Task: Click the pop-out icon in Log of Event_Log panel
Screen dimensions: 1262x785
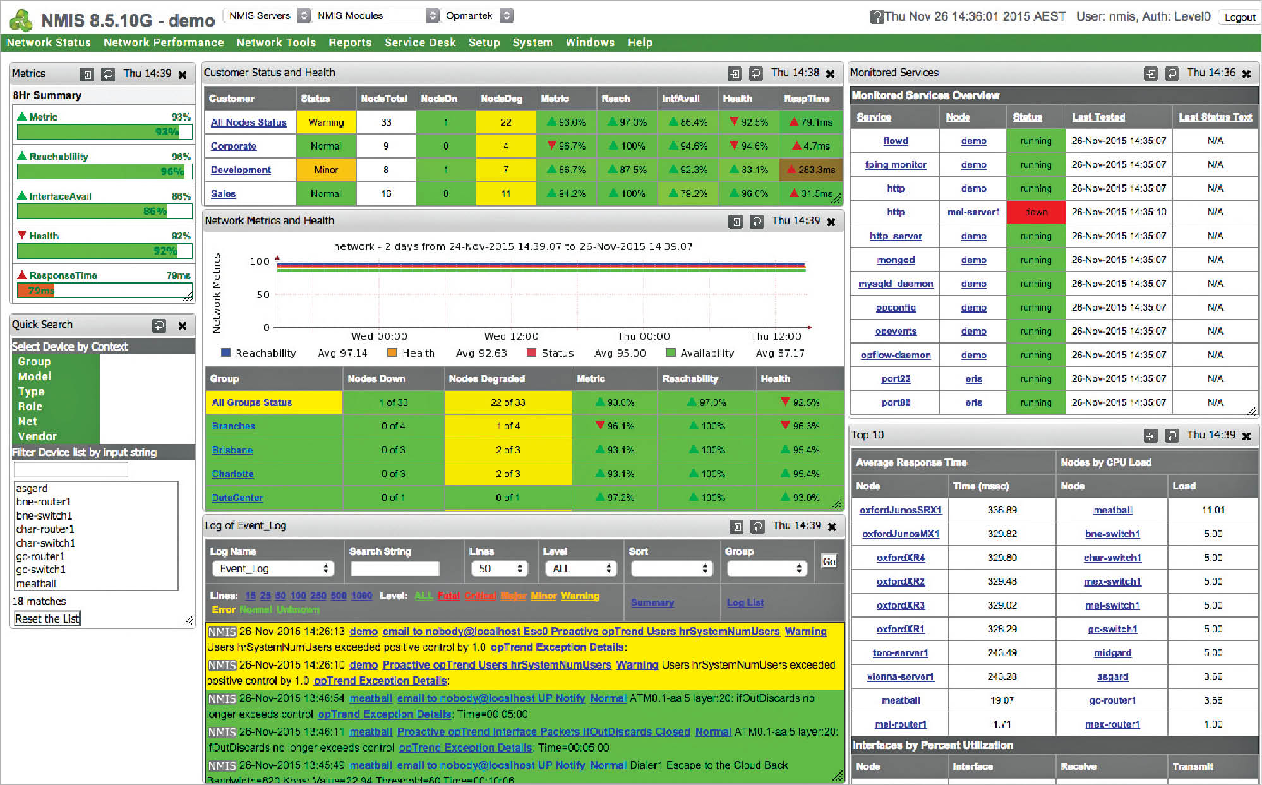Action: tap(736, 527)
